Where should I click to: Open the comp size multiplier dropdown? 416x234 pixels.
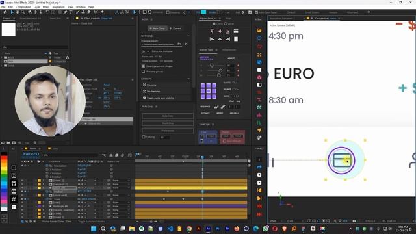coord(146,51)
